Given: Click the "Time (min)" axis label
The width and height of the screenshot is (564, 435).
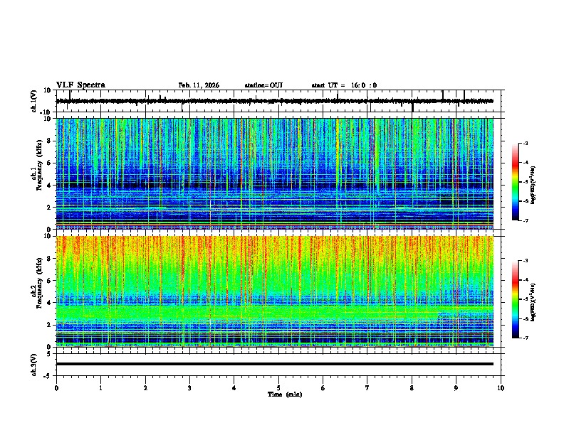Looking at the screenshot, I should point(285,394).
